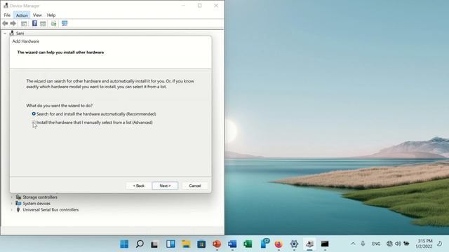Cancel the Add Hardware wizard
Viewport: 449px width, 252px height.
point(195,185)
